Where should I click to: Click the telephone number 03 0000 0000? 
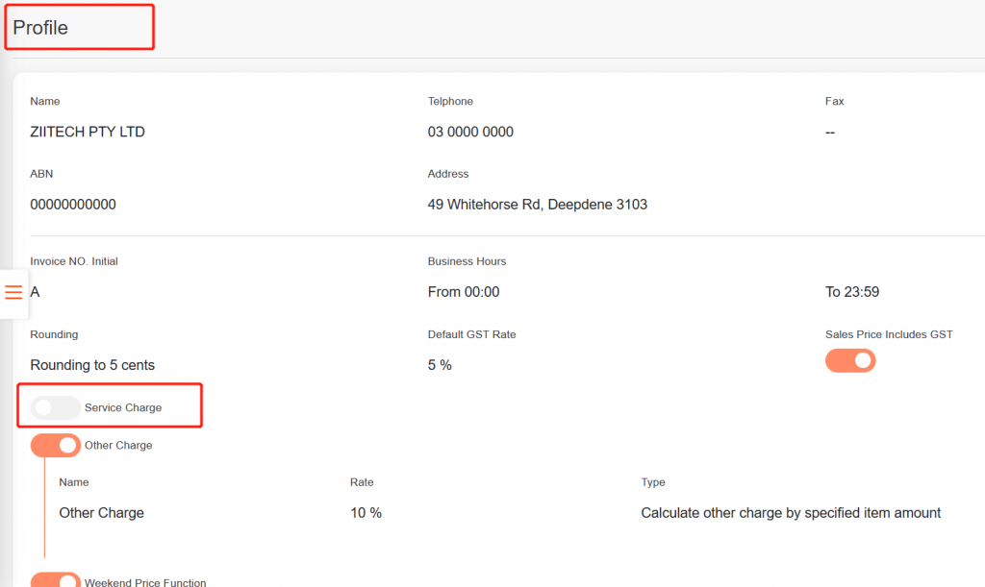pyautogui.click(x=470, y=132)
